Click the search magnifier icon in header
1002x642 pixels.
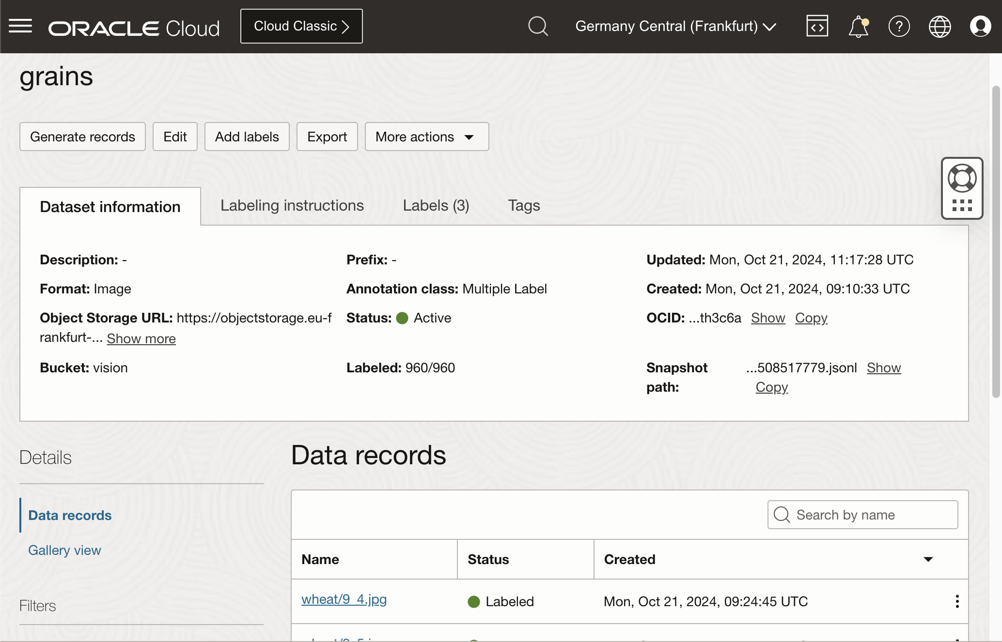[538, 26]
